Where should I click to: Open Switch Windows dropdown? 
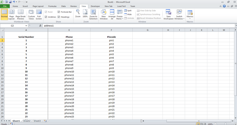click(x=179, y=14)
